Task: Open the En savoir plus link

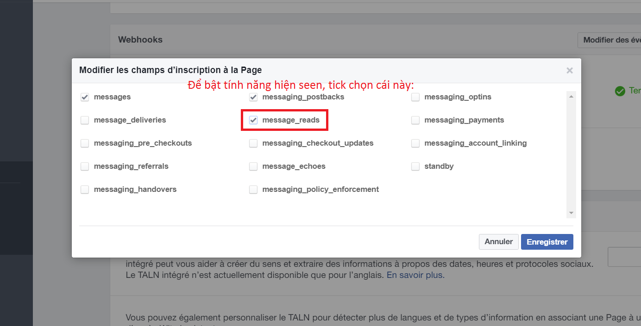Action: click(x=415, y=275)
